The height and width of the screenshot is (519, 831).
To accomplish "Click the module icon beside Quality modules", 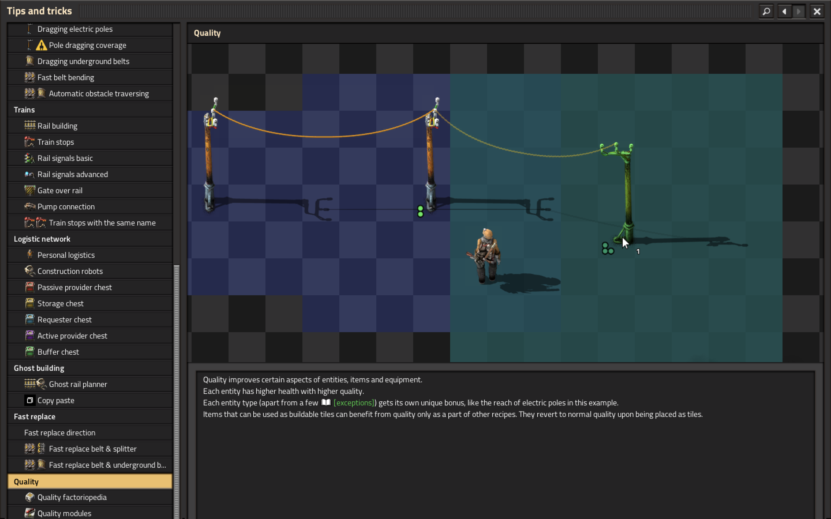I will point(30,513).
